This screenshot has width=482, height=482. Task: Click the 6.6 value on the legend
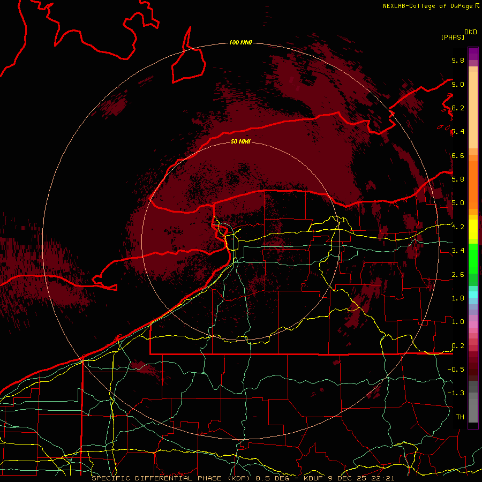coord(458,155)
